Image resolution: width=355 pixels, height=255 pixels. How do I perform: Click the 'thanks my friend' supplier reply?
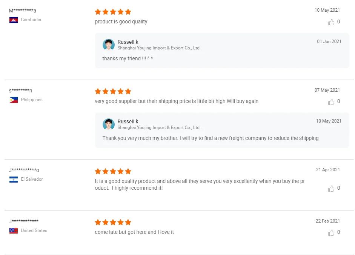point(128,59)
